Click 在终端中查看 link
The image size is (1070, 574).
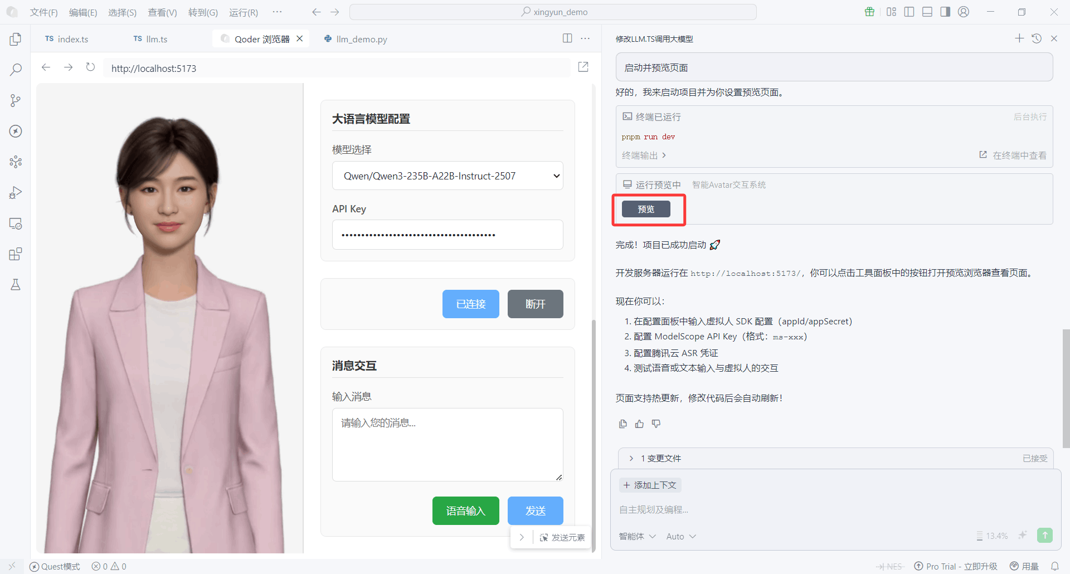coord(1013,155)
